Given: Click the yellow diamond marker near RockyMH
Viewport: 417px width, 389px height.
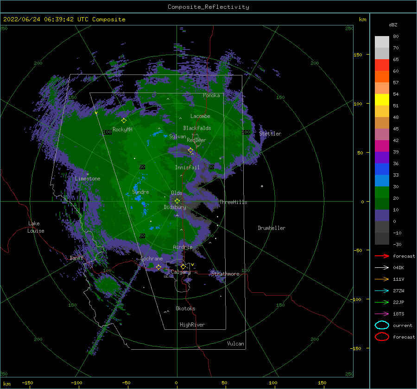Looking at the screenshot, I should (124, 121).
